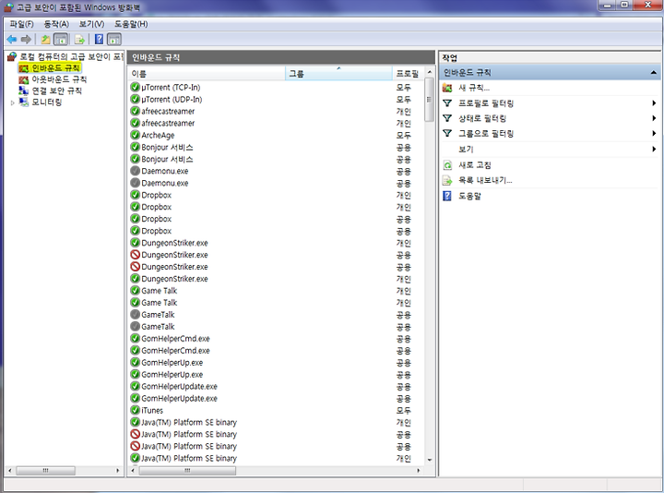This screenshot has height=493, width=664.
Task: Click the rules list vertical scrollbar thumb
Action: [430, 100]
